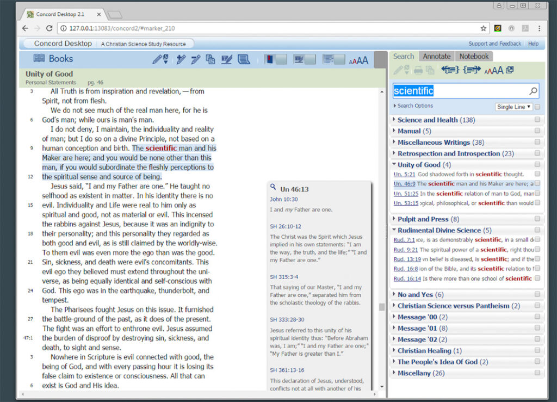The image size is (557, 402).
Task: Change search panel font size AAAA
Action: tap(494, 71)
